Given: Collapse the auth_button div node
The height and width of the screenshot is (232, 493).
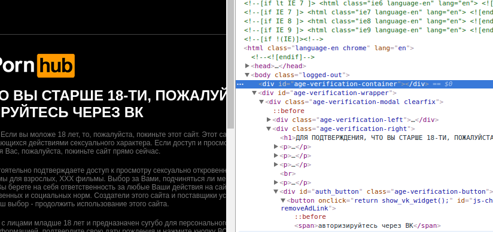Looking at the screenshot, I should [276, 191].
